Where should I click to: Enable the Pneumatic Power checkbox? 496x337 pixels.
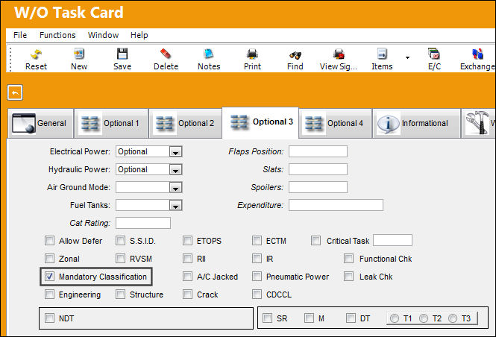257,277
